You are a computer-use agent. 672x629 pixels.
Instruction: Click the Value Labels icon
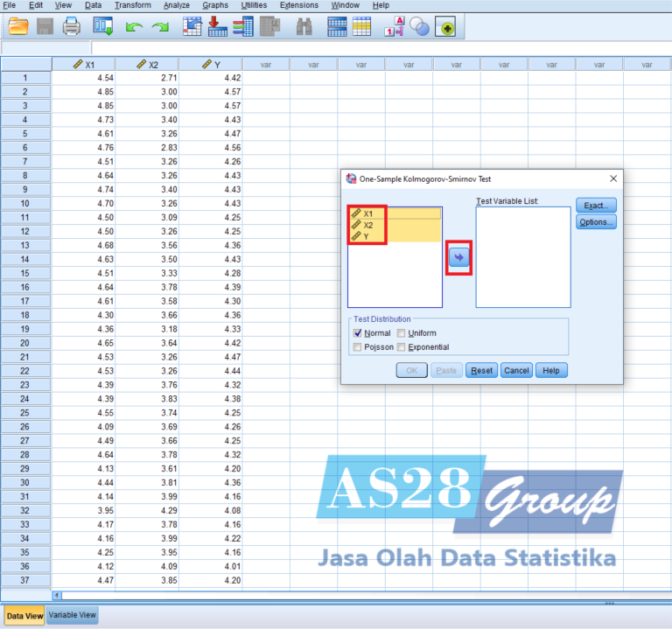point(394,27)
